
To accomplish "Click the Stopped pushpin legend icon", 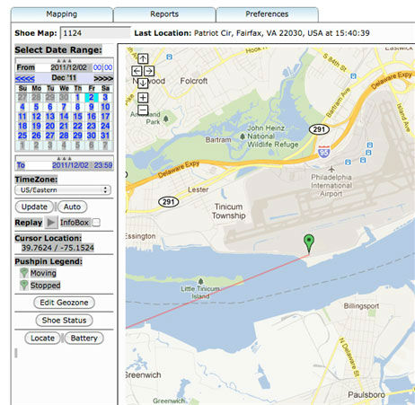I will [24, 285].
